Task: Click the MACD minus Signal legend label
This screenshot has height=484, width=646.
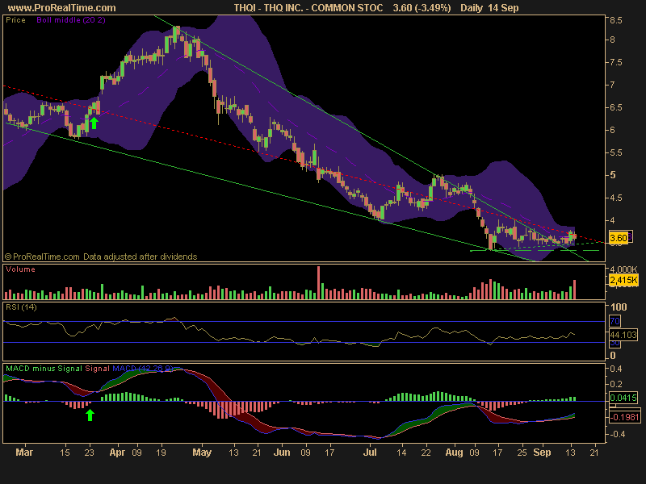Action: pos(44,369)
